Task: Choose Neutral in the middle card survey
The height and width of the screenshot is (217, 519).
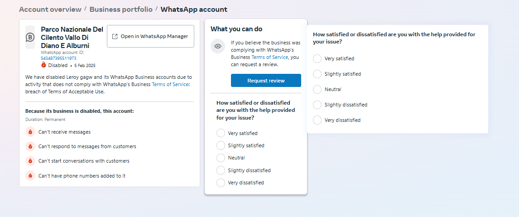Action: point(221,158)
